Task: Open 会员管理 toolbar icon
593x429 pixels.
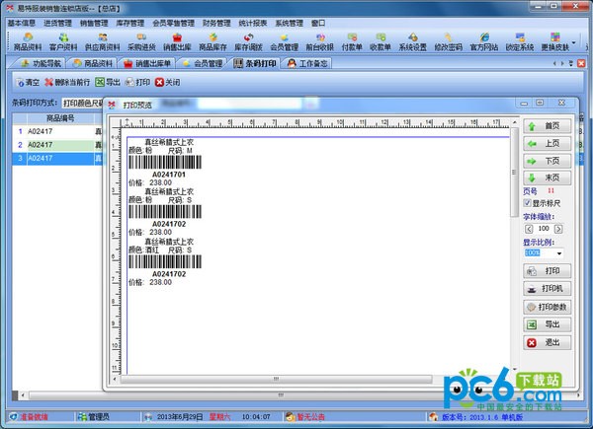Action: [284, 41]
